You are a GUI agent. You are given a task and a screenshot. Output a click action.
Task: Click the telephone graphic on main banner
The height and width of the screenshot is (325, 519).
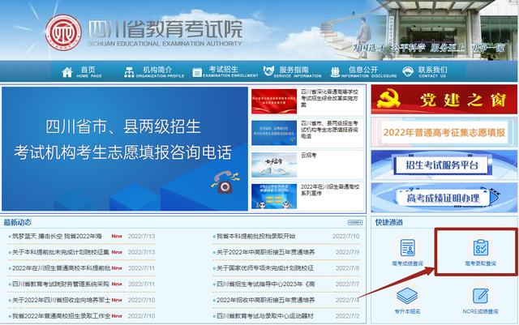point(225,182)
